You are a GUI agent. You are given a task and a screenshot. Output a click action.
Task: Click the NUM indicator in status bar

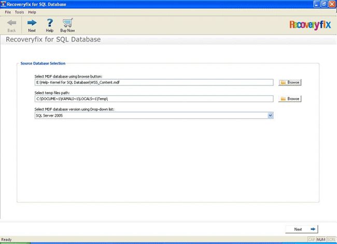click(320, 240)
